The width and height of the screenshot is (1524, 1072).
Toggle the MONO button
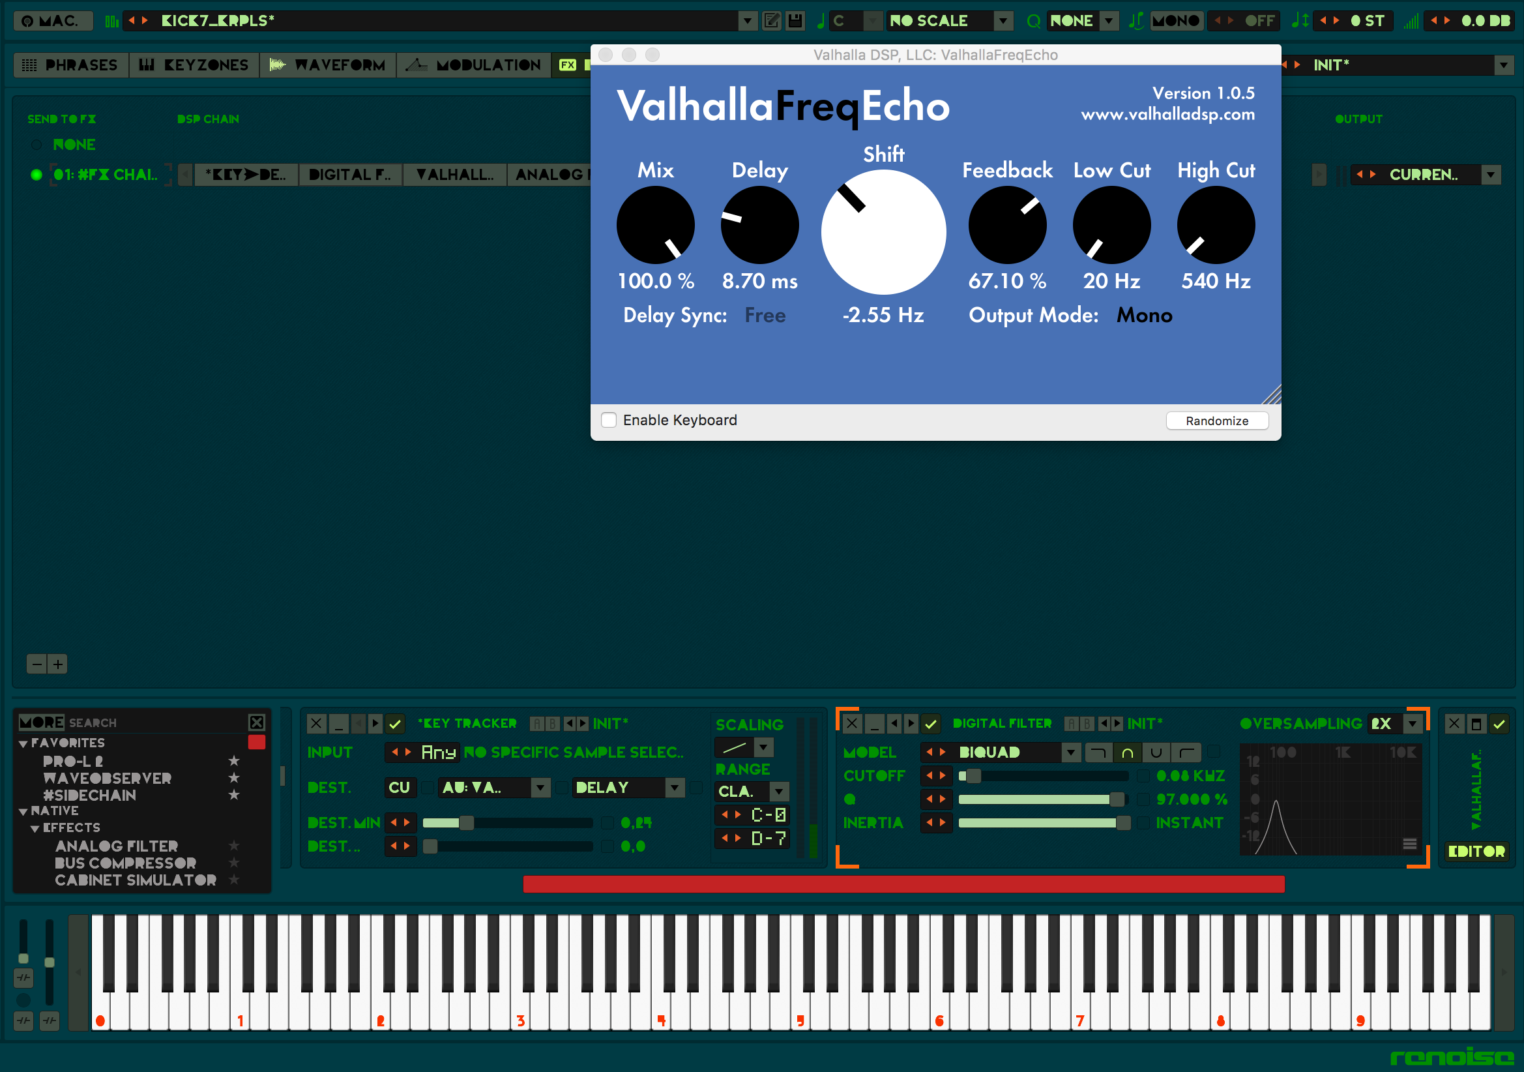tap(1175, 21)
